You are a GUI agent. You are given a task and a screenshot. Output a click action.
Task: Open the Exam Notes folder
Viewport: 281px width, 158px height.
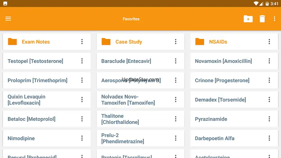(47, 41)
